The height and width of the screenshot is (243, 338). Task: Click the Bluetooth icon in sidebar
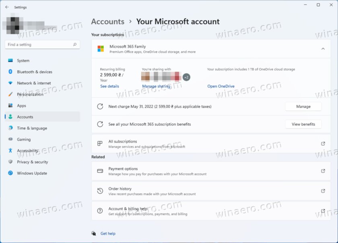point(10,72)
